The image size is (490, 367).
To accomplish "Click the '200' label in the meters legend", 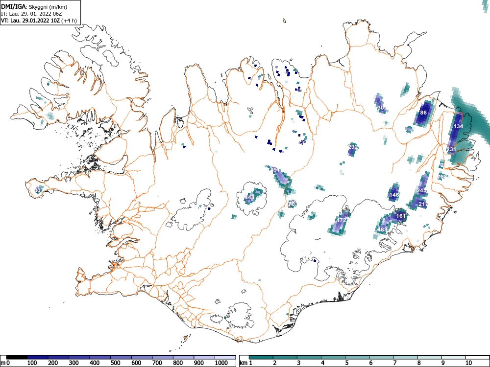I will point(53,363).
